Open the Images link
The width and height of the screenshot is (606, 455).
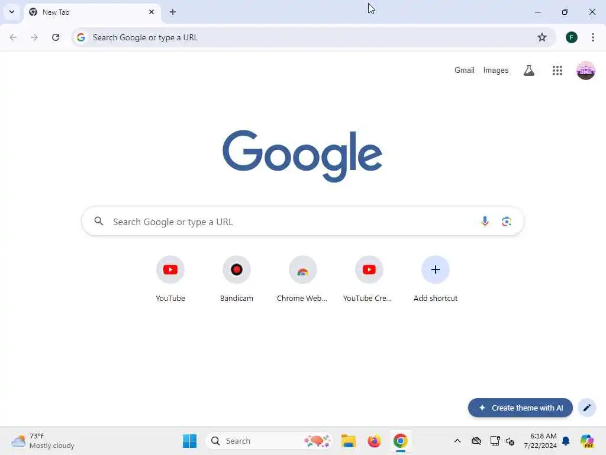(x=495, y=70)
